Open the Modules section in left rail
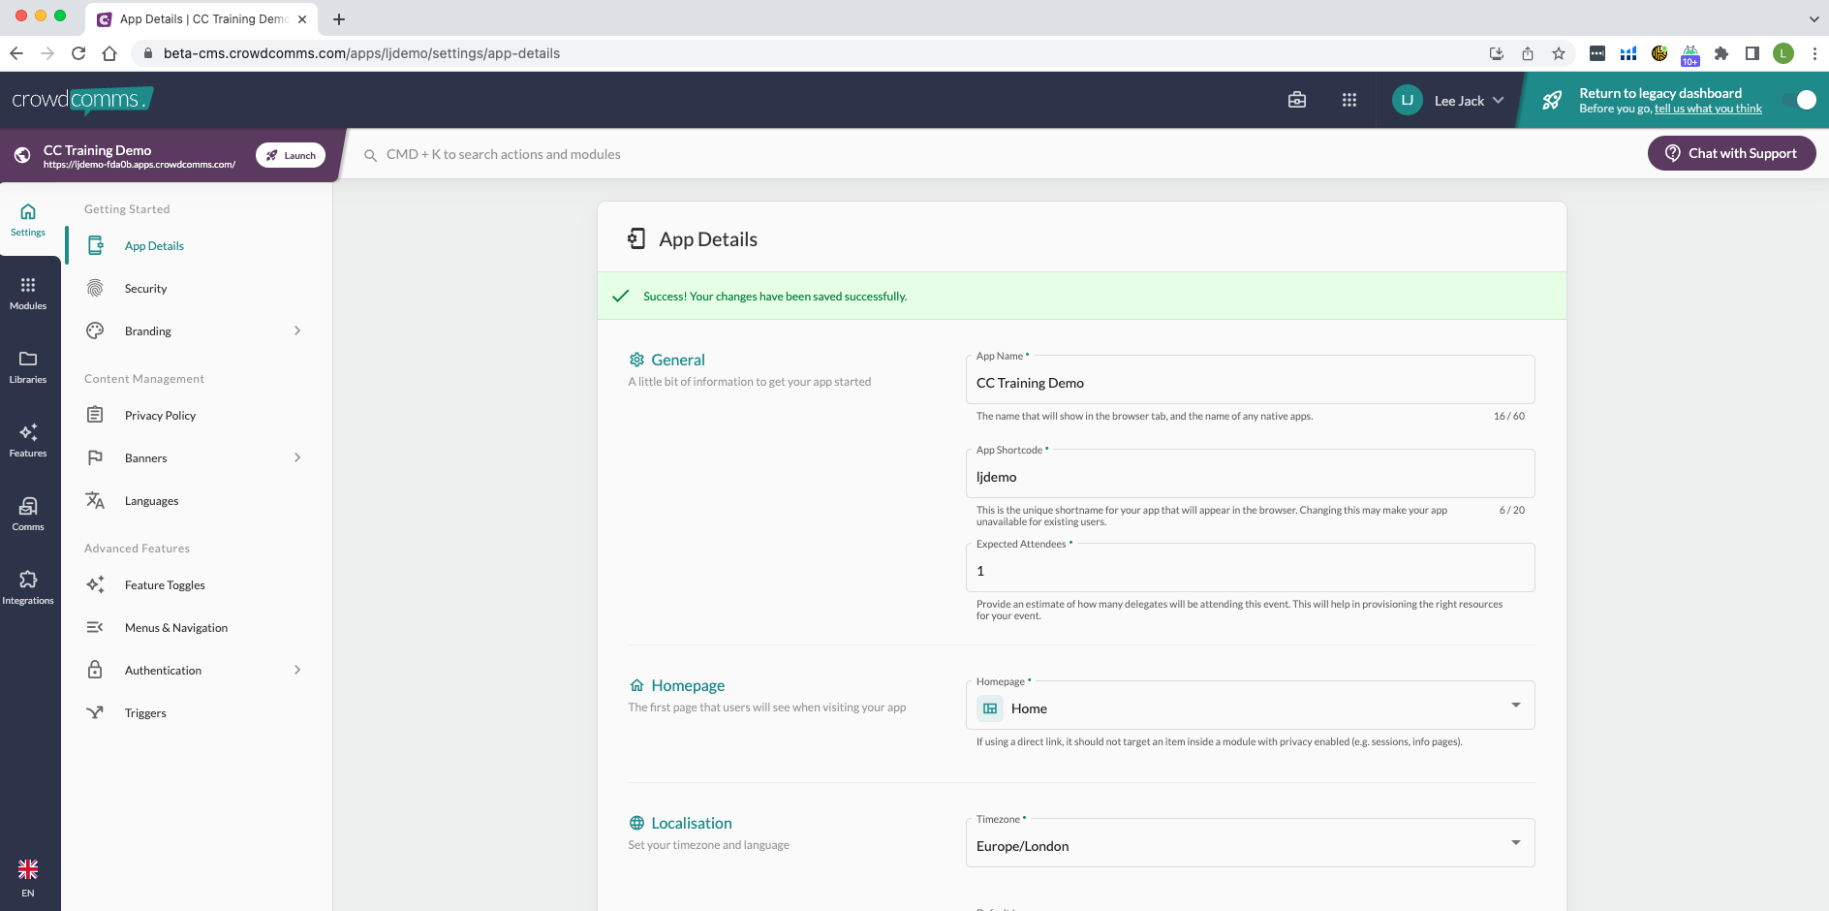The image size is (1829, 911). pos(28,293)
